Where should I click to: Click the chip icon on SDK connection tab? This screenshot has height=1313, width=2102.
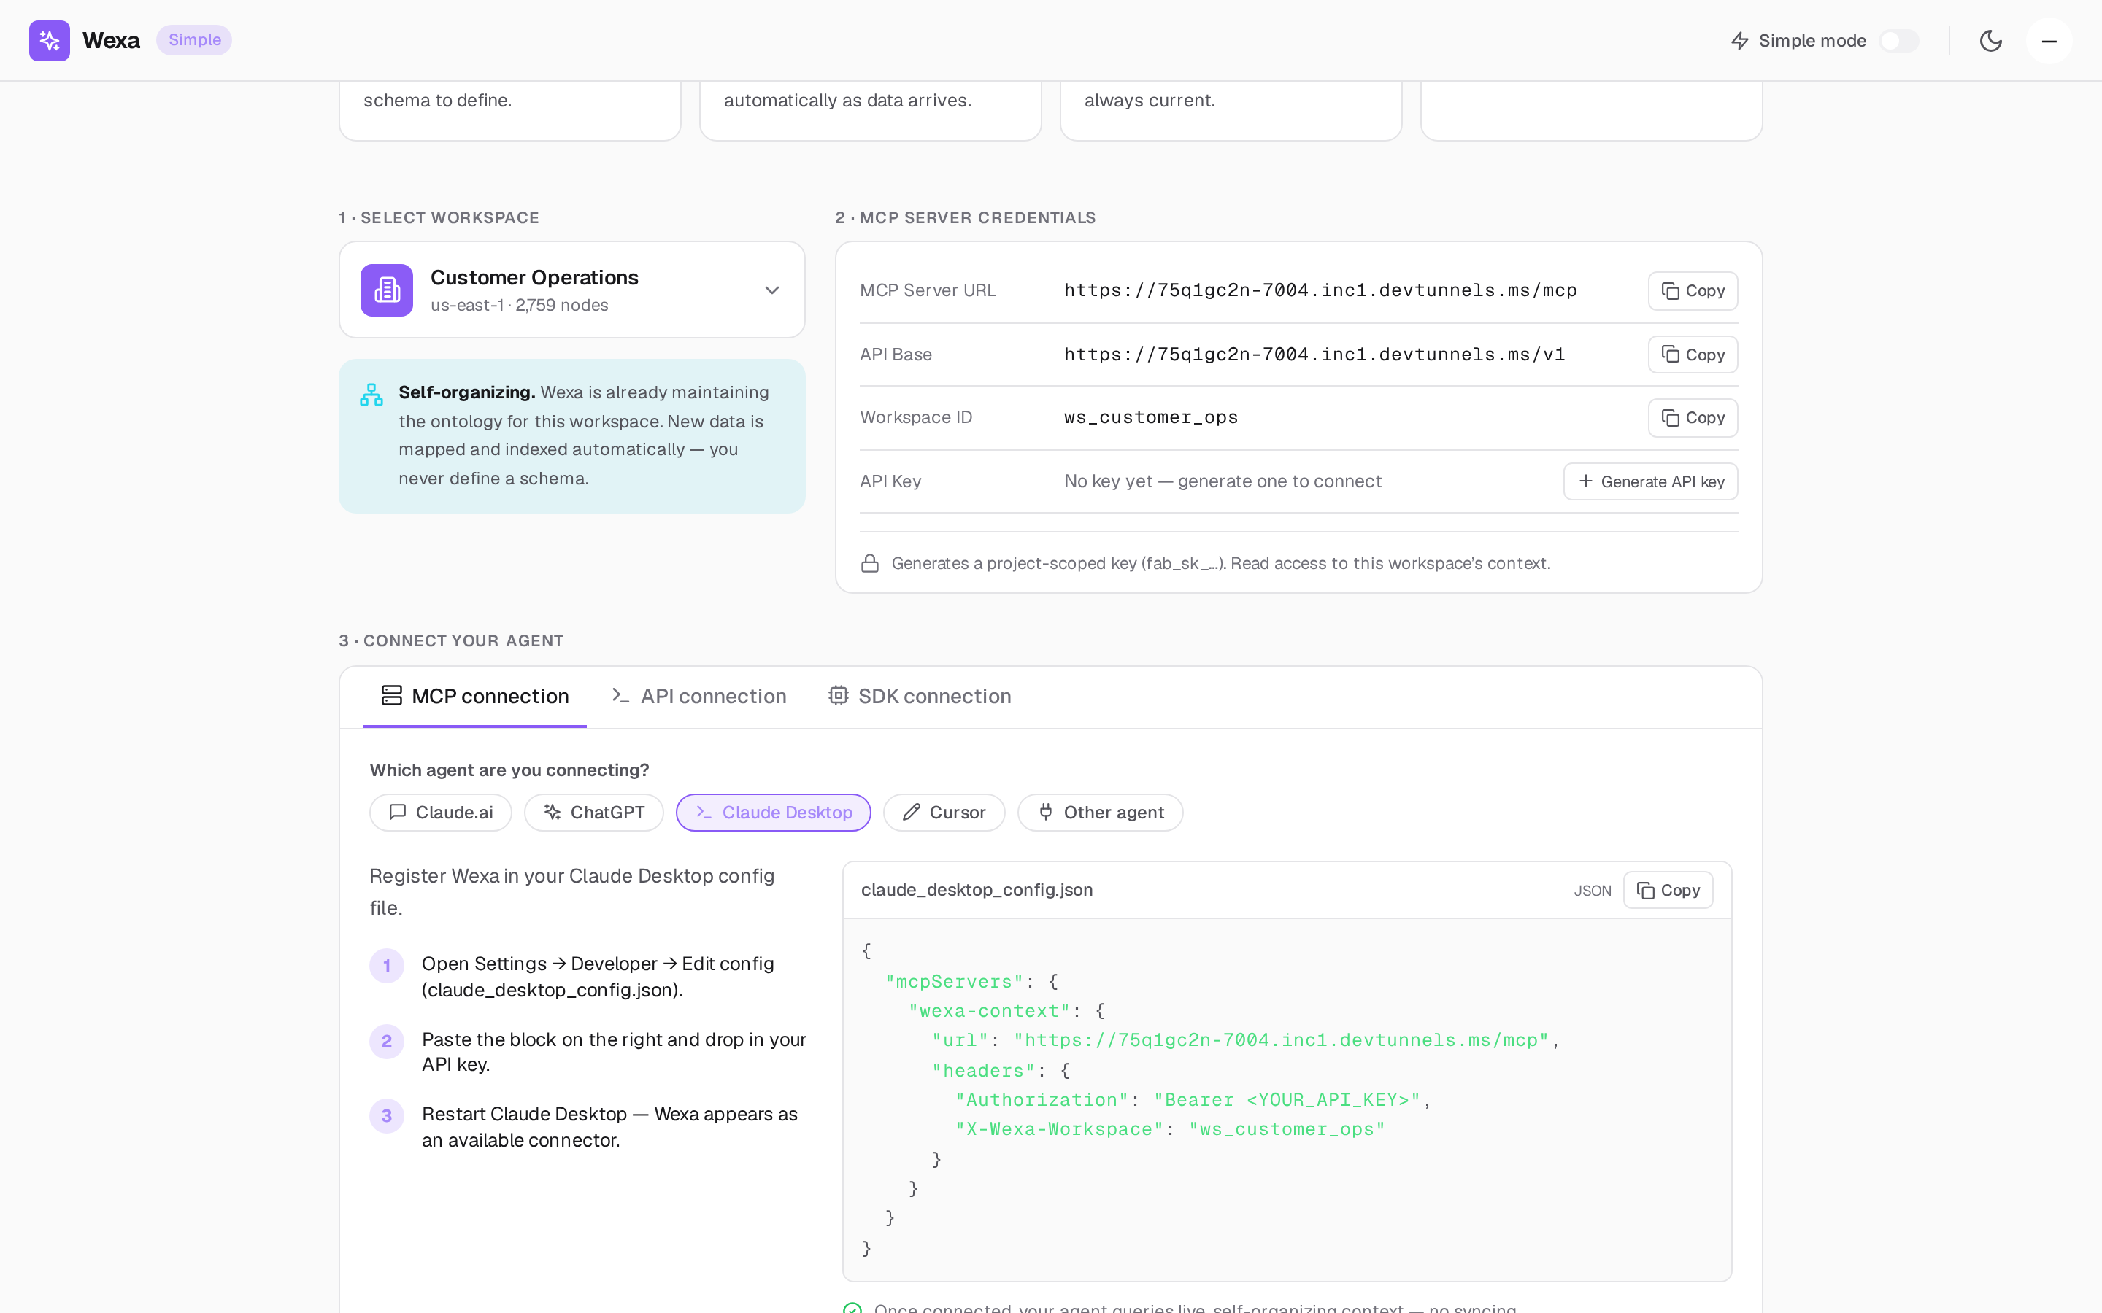click(838, 696)
